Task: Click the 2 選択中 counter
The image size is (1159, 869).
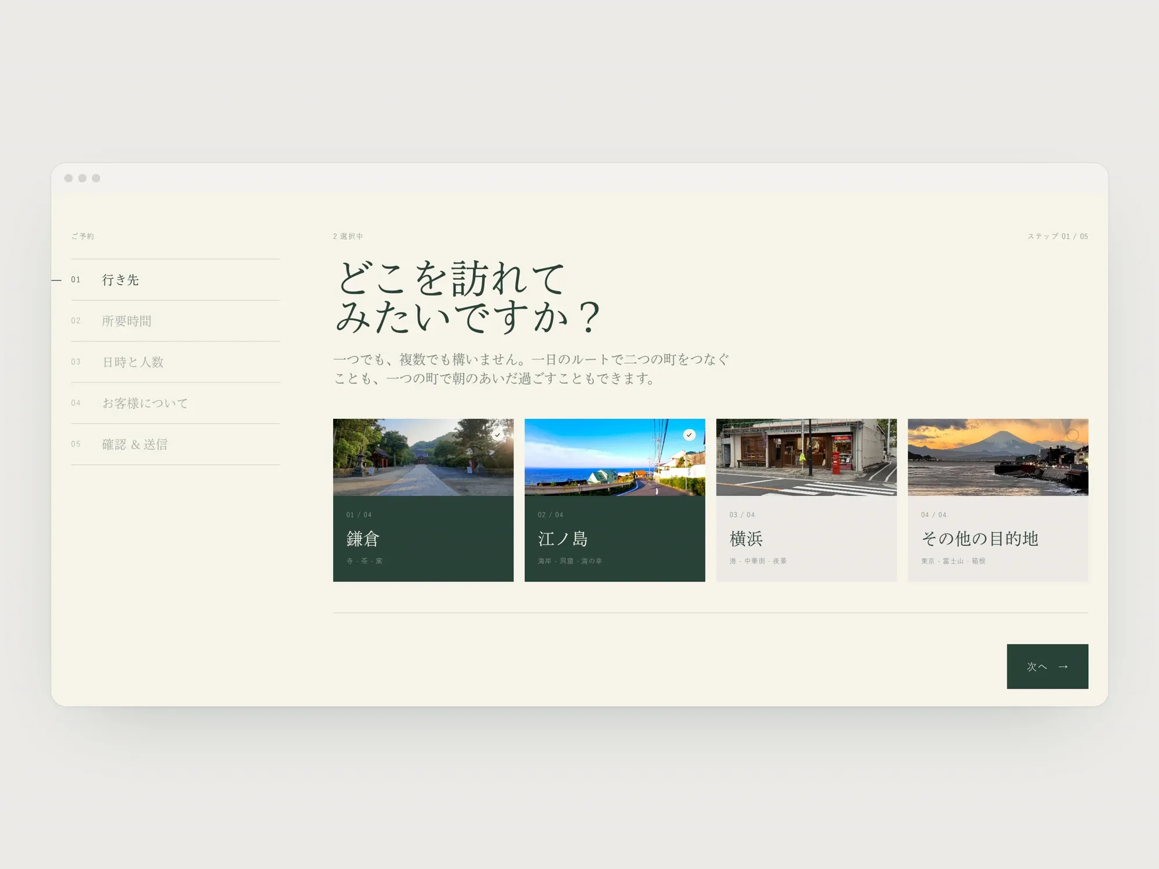Action: point(348,236)
